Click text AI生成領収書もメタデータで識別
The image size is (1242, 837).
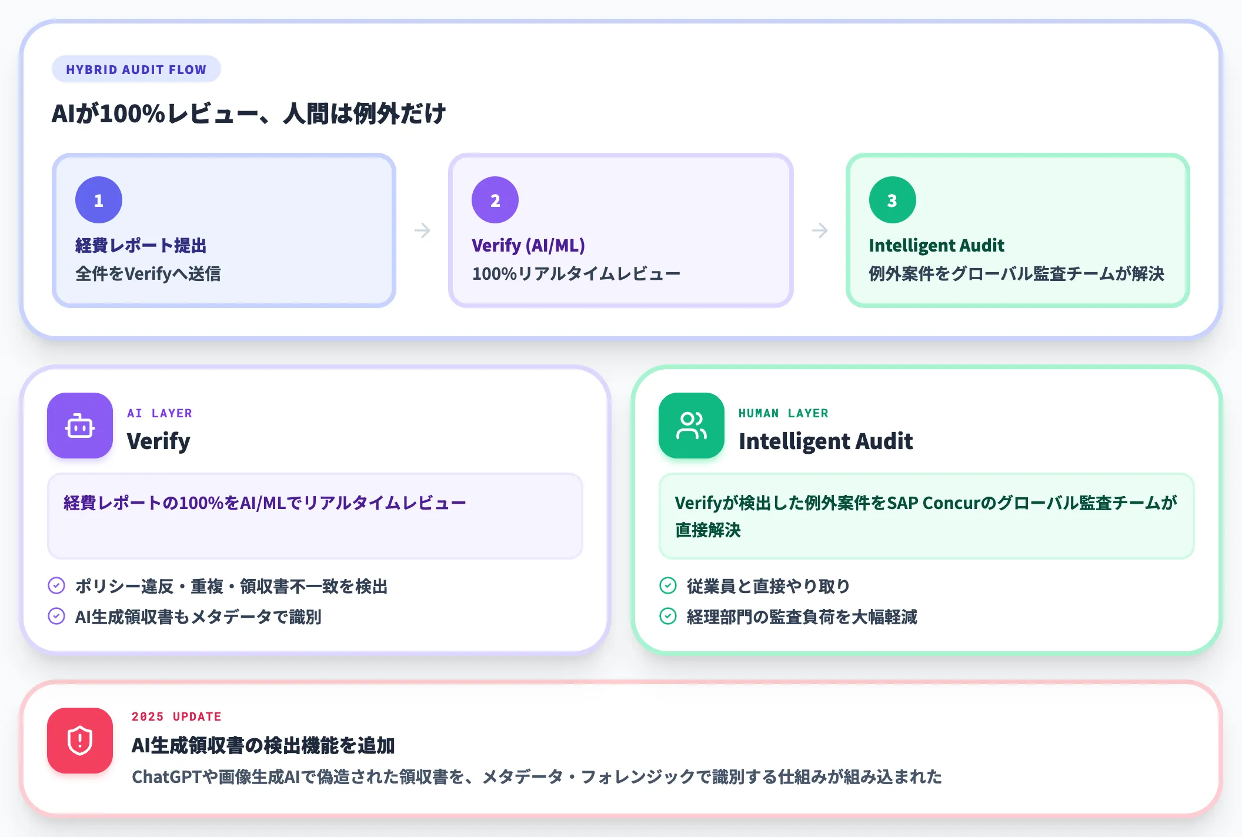pyautogui.click(x=198, y=617)
